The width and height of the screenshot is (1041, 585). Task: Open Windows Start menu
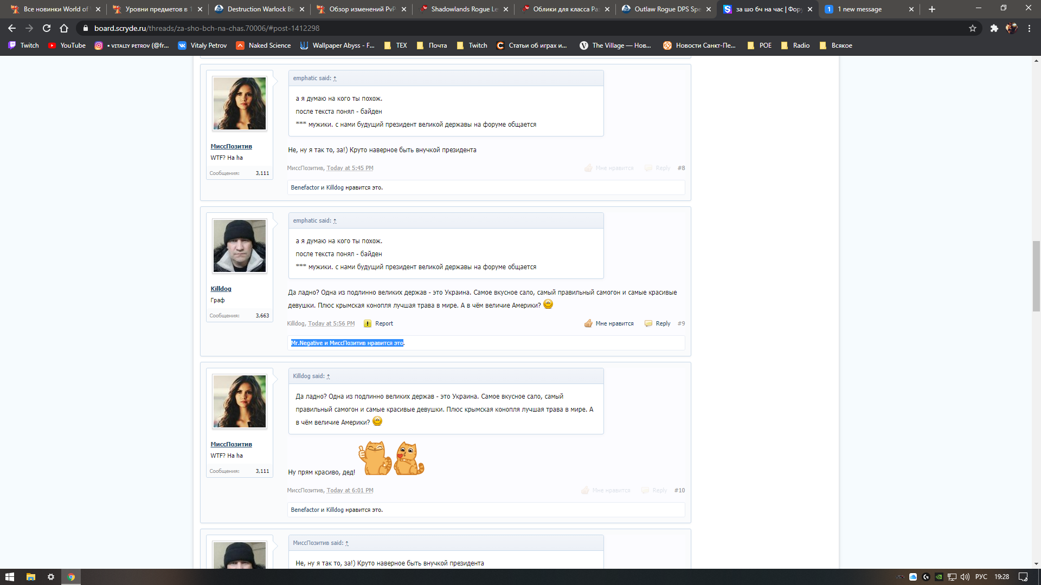[x=10, y=577]
